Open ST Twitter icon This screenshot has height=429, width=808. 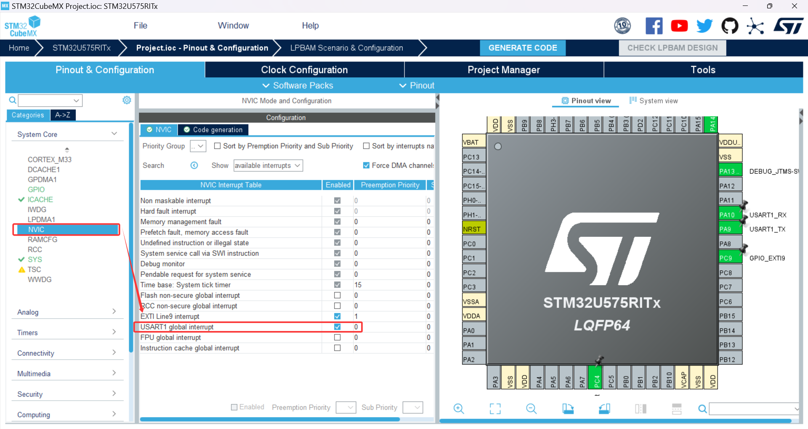(x=704, y=26)
